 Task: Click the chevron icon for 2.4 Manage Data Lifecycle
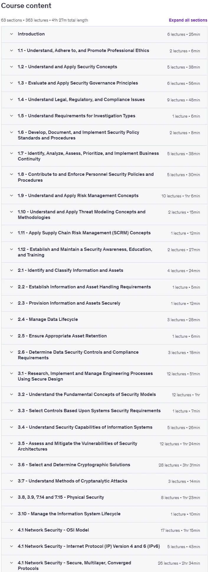click(11, 319)
